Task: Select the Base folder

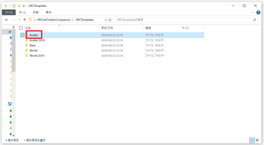Action: tap(32, 45)
